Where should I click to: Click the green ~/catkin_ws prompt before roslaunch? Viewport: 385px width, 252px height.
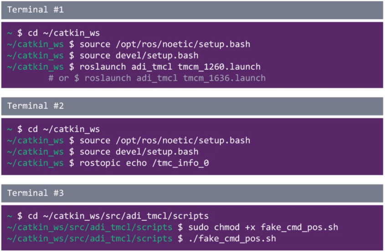click(36, 67)
